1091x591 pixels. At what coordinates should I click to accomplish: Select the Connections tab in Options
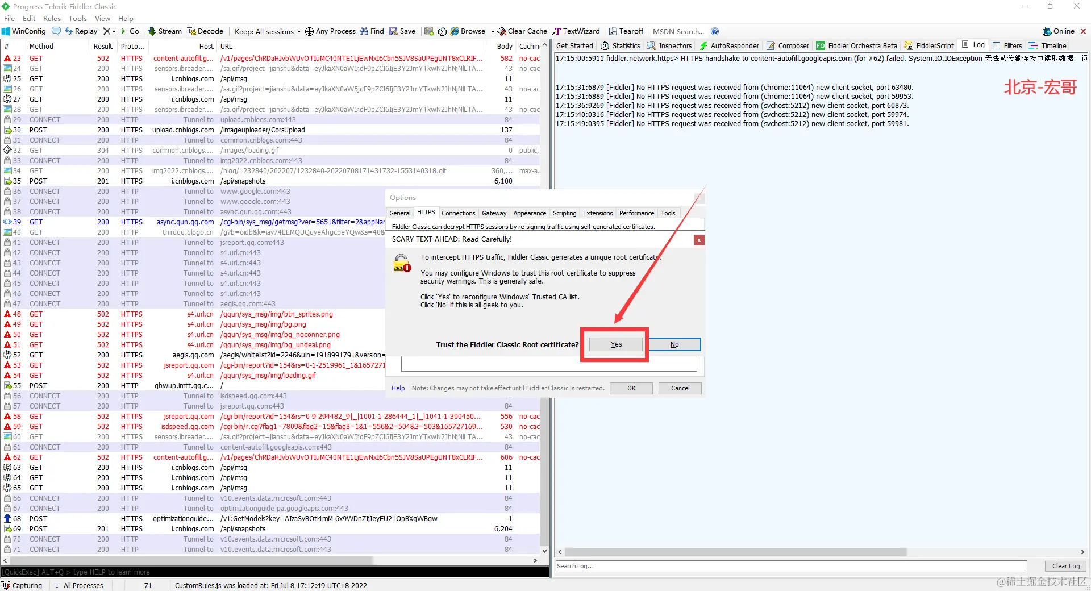tap(458, 213)
